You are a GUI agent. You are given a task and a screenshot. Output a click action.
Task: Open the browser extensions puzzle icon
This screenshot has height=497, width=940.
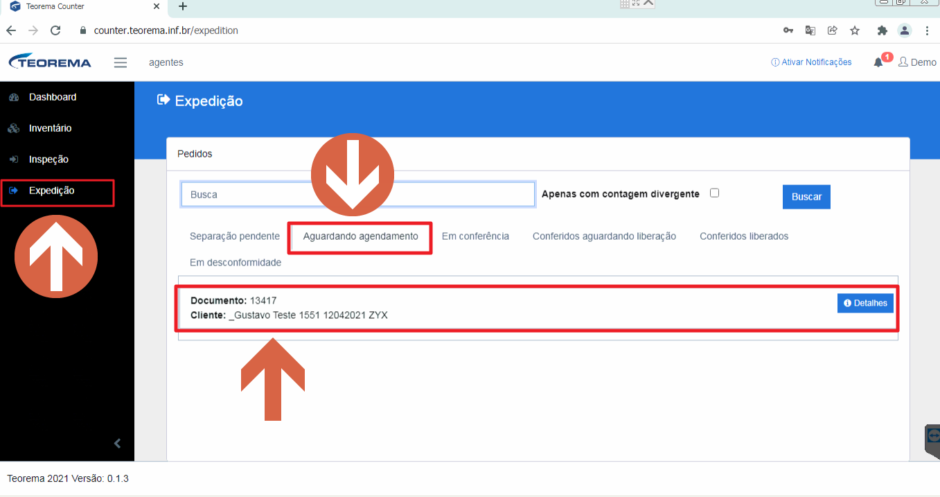[882, 30]
